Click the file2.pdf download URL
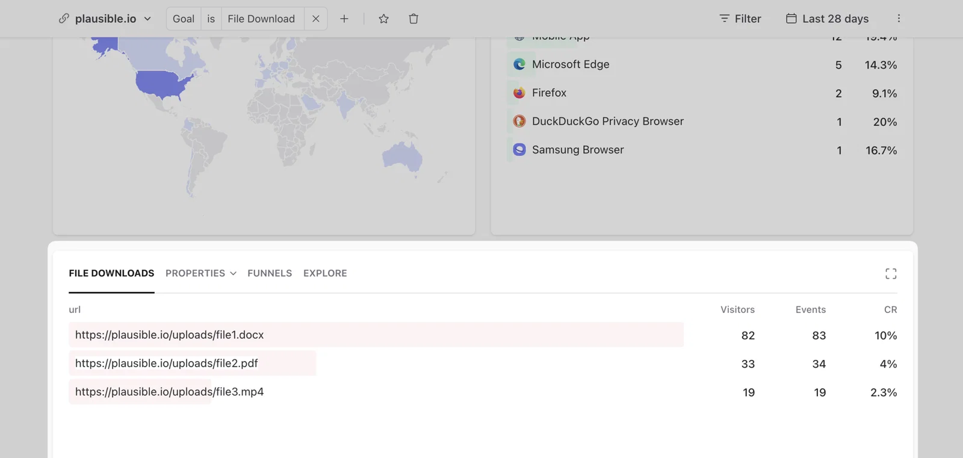This screenshot has height=458, width=963. [166, 363]
